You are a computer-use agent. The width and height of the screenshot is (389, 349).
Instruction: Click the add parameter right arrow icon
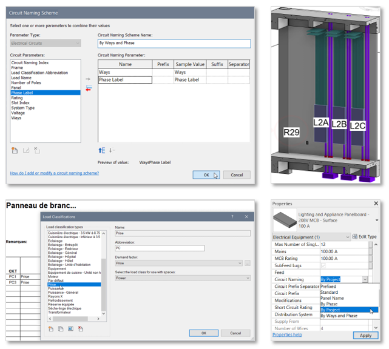click(x=88, y=79)
